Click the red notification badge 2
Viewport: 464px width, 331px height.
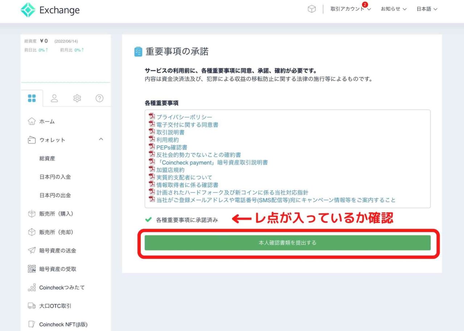click(x=365, y=5)
